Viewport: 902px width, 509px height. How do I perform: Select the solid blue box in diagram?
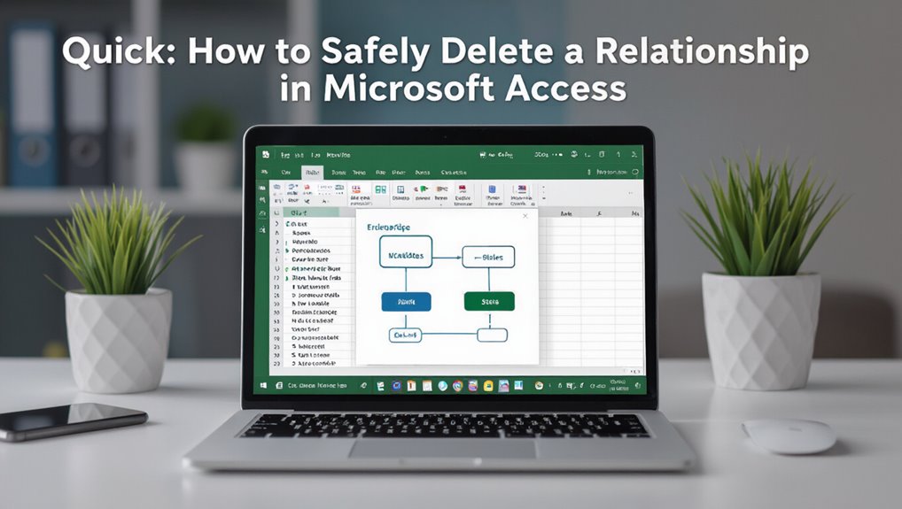pyautogui.click(x=406, y=302)
